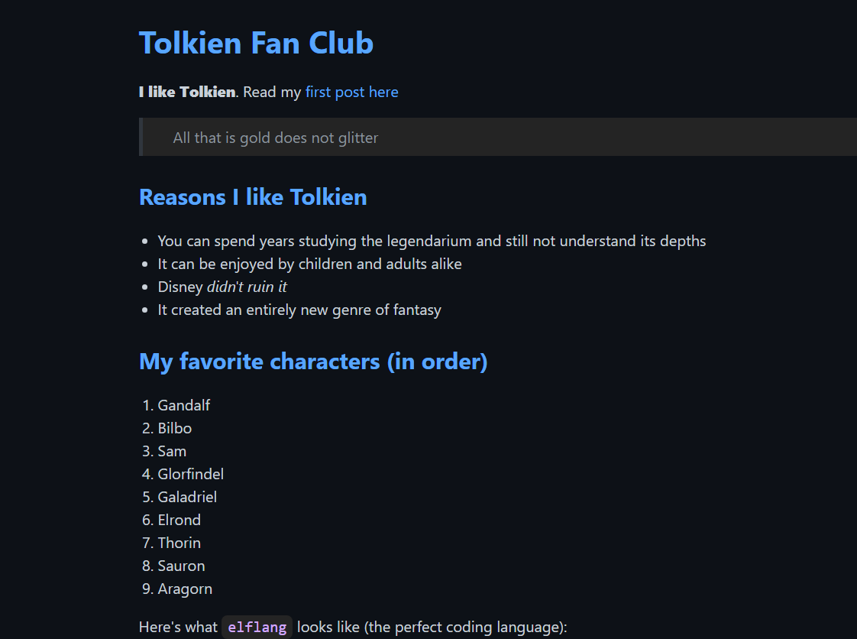The width and height of the screenshot is (857, 639).
Task: Click the 'Gandalf' list item
Action: (183, 405)
